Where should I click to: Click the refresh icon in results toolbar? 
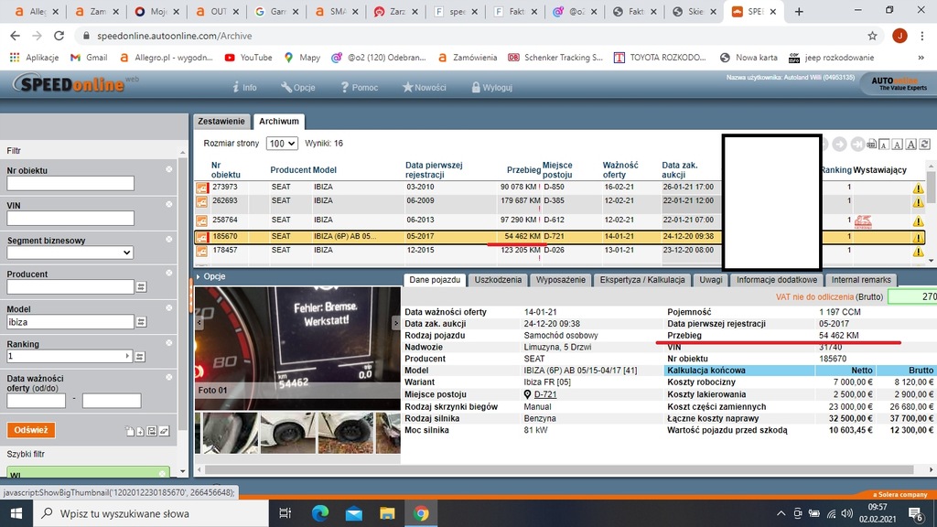[x=926, y=145]
